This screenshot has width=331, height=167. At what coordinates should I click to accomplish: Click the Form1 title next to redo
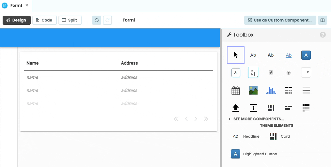pyautogui.click(x=129, y=20)
